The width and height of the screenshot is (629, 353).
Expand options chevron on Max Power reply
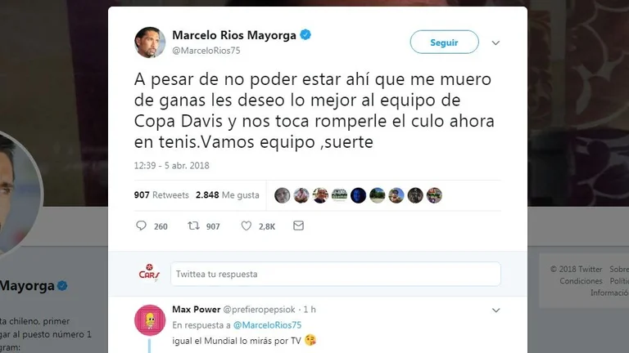tap(496, 311)
